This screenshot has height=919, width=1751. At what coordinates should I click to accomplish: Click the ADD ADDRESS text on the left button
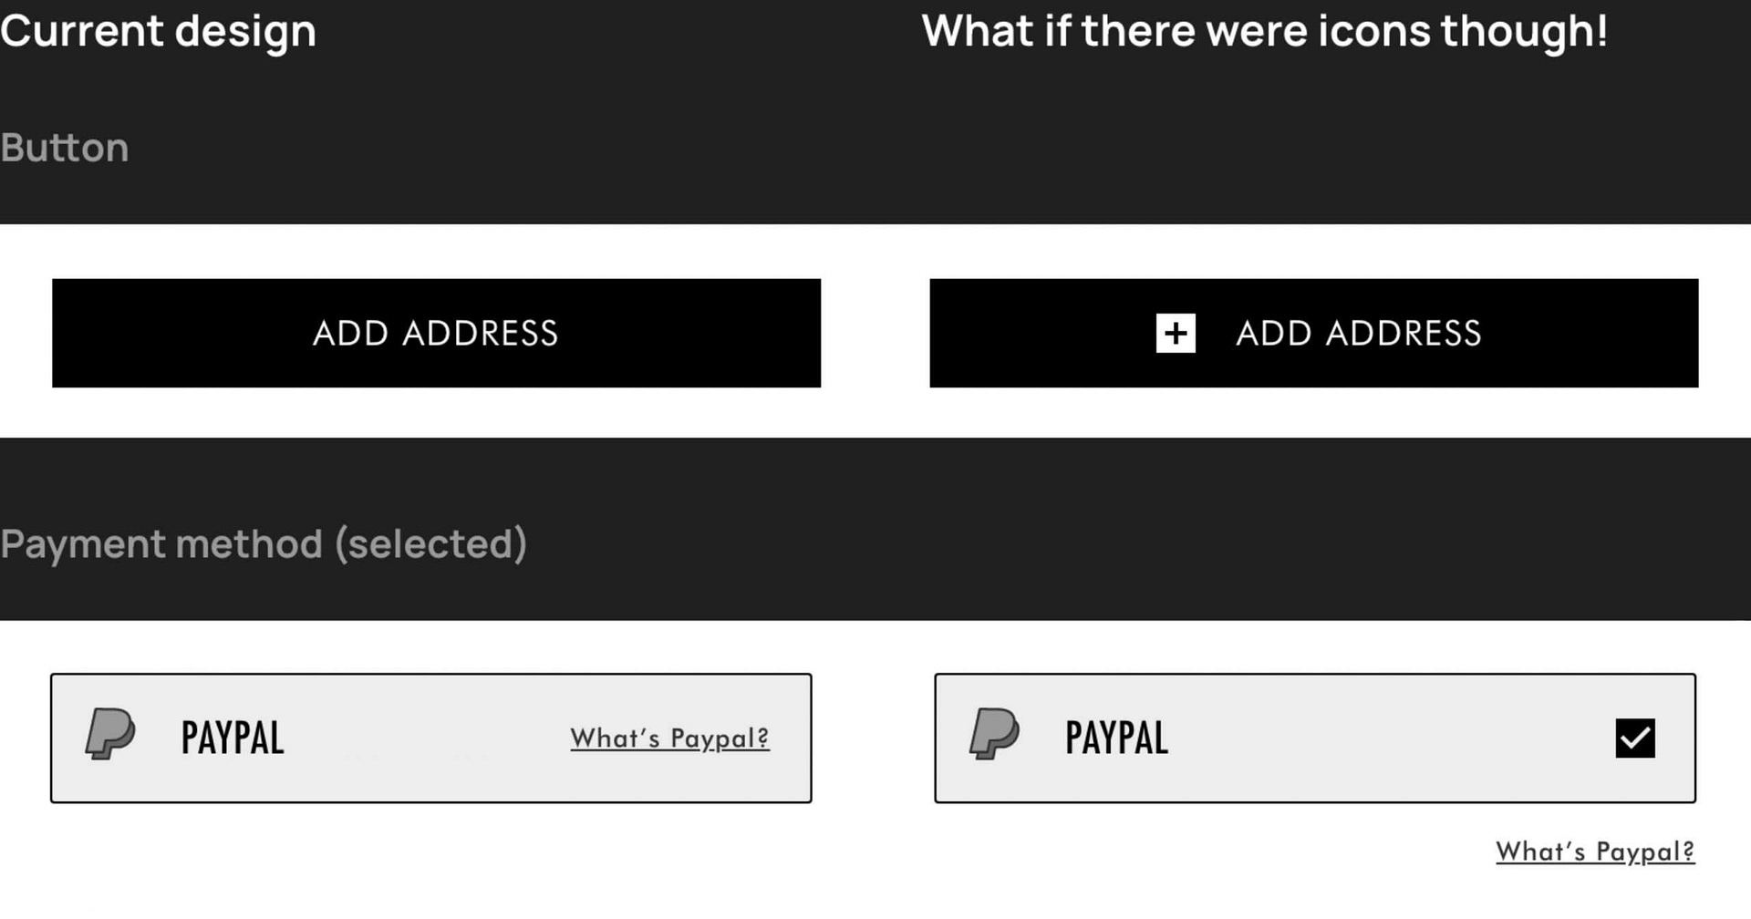pos(437,334)
